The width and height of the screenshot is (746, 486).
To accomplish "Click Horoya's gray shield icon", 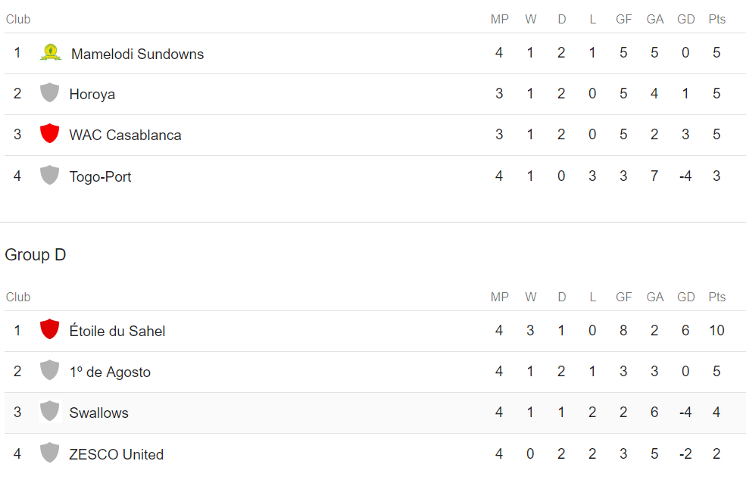I will (x=49, y=93).
